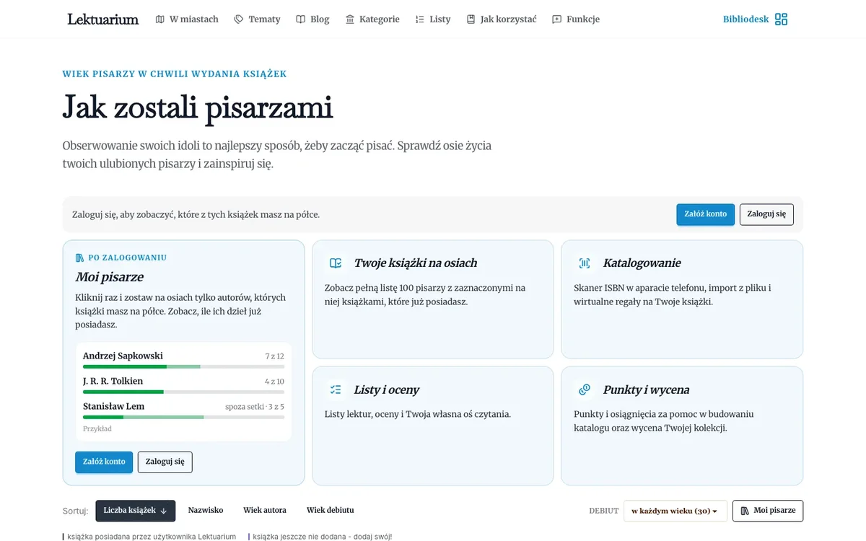This screenshot has height=541, width=866.
Task: Click the 'Moi pisarze' card title
Action: (x=110, y=277)
